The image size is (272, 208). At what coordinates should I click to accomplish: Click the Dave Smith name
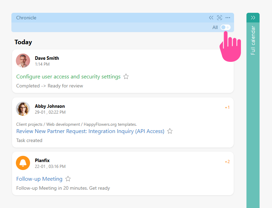click(x=47, y=58)
